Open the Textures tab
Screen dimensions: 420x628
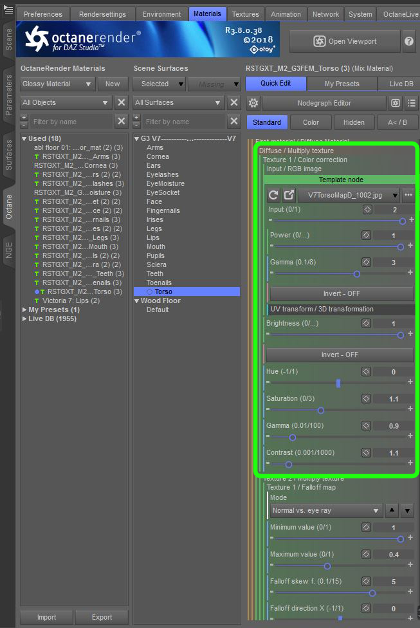click(x=246, y=14)
